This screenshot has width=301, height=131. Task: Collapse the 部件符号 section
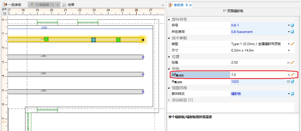pyautogui.click(x=169, y=19)
